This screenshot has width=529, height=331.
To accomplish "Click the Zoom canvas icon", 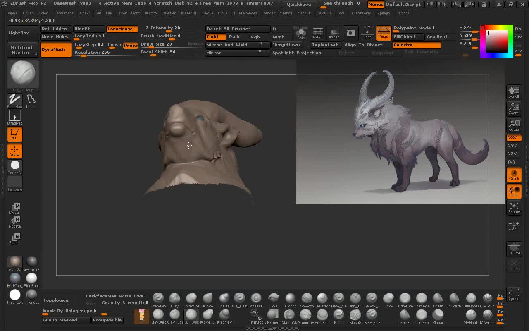I will 514,108.
